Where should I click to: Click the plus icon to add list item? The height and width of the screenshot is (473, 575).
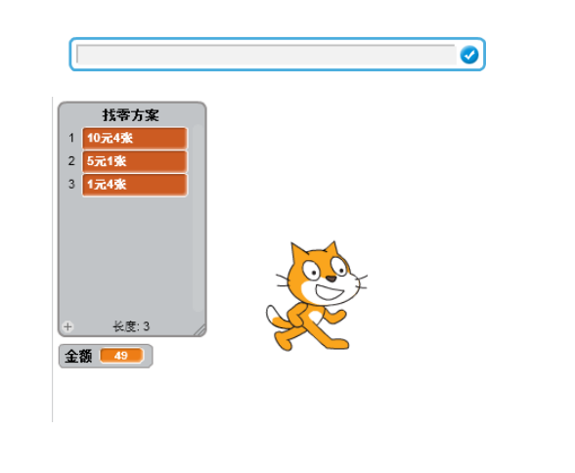67,326
